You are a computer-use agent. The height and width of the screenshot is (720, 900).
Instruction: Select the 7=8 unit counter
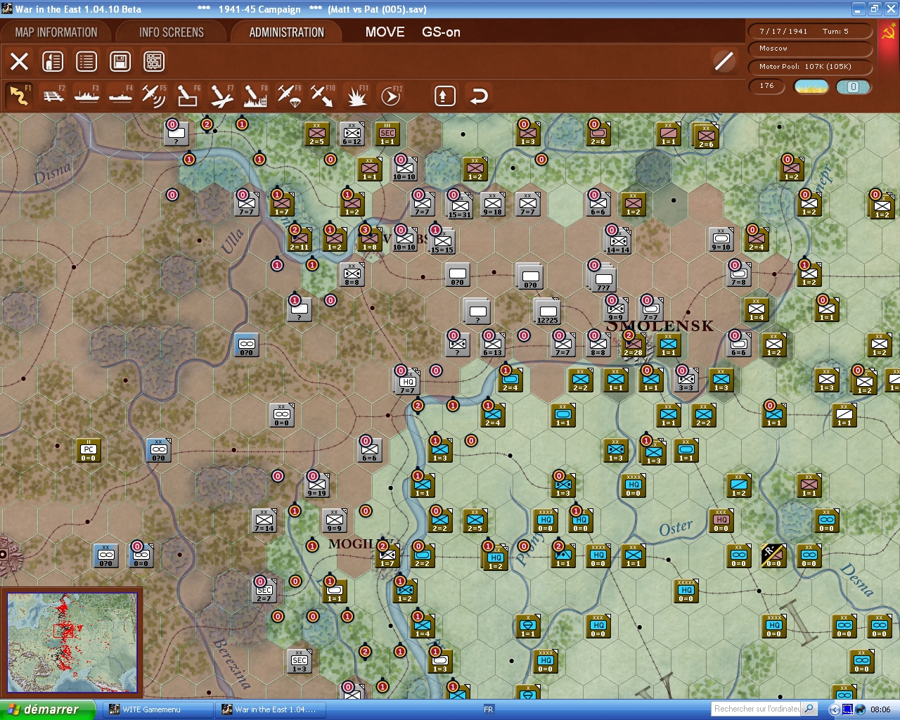pos(739,275)
